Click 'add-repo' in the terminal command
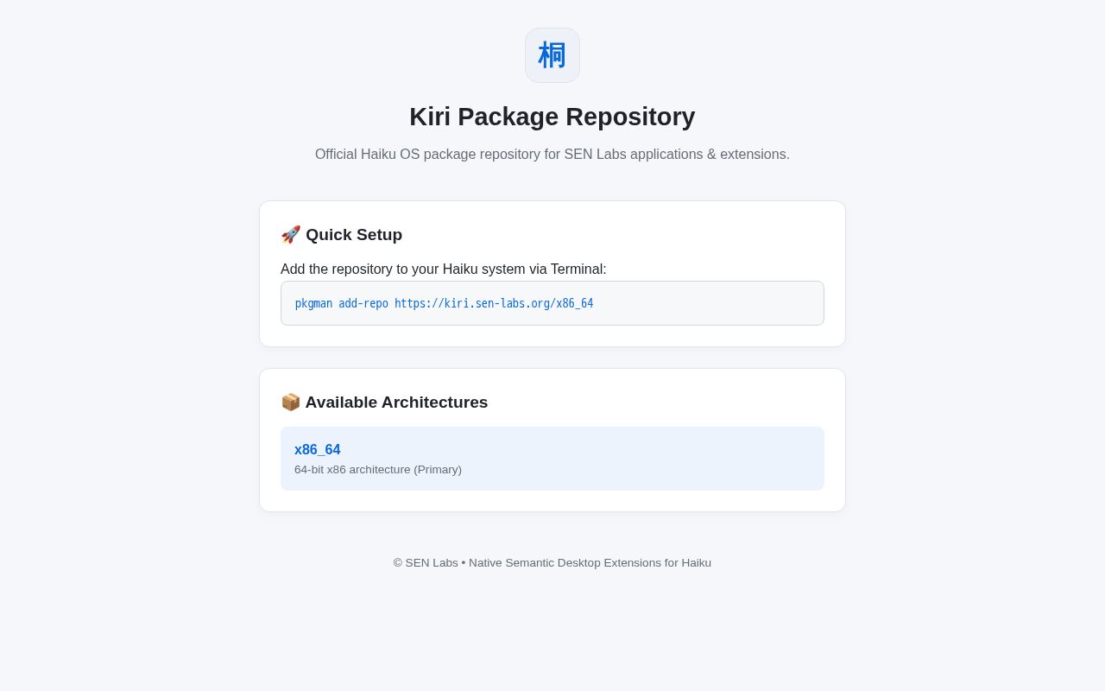This screenshot has height=691, width=1105. point(363,303)
